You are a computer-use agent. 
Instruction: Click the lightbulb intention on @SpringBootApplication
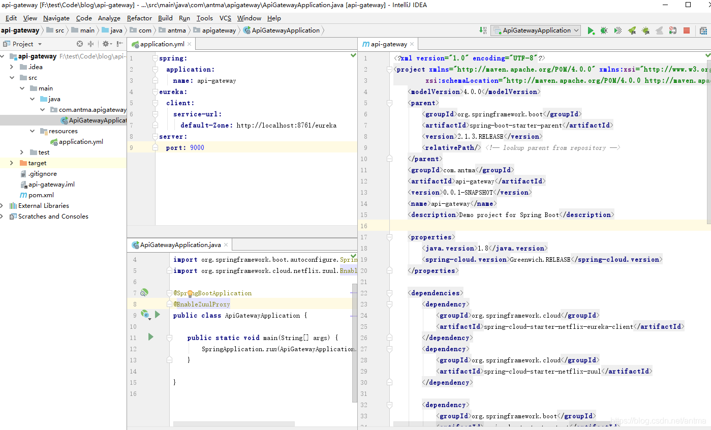click(x=190, y=293)
